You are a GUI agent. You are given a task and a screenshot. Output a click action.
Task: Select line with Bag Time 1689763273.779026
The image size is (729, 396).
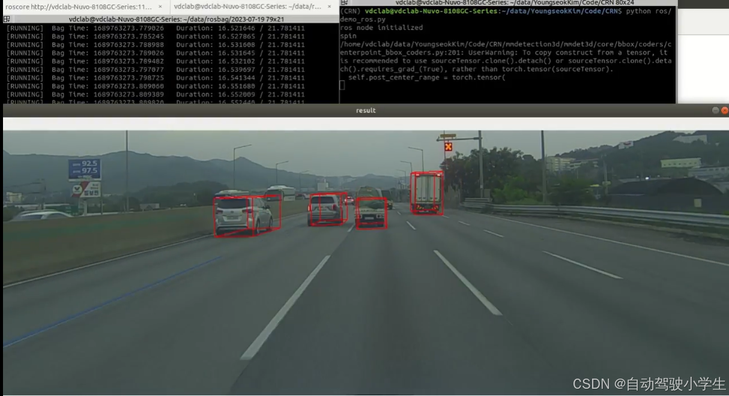156,28
